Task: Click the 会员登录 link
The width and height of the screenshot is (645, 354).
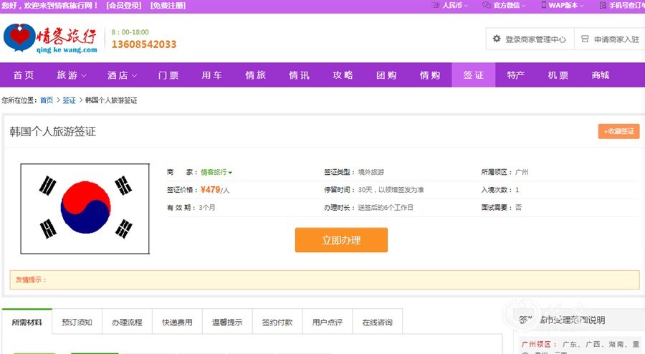Action: pos(124,6)
